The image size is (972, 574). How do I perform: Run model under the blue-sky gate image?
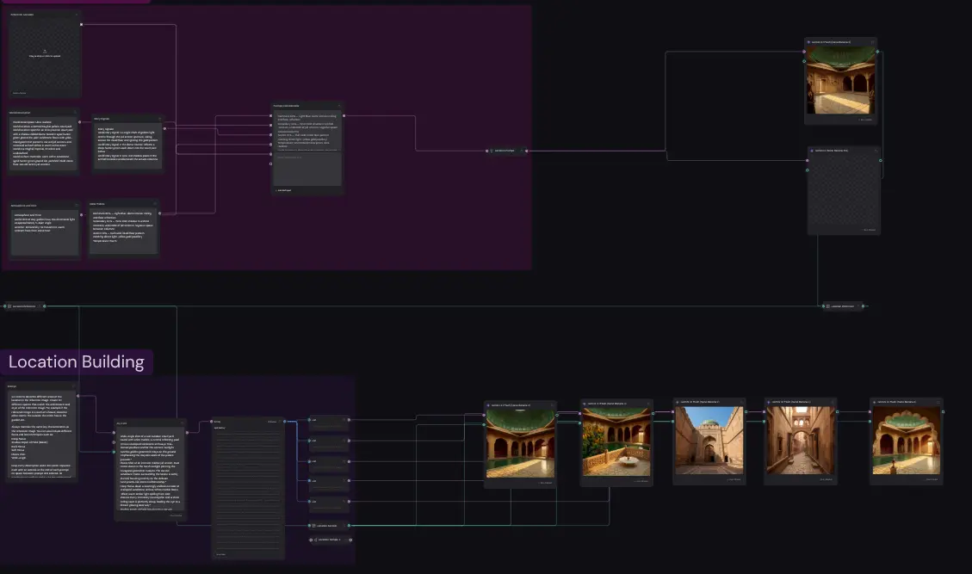734,479
